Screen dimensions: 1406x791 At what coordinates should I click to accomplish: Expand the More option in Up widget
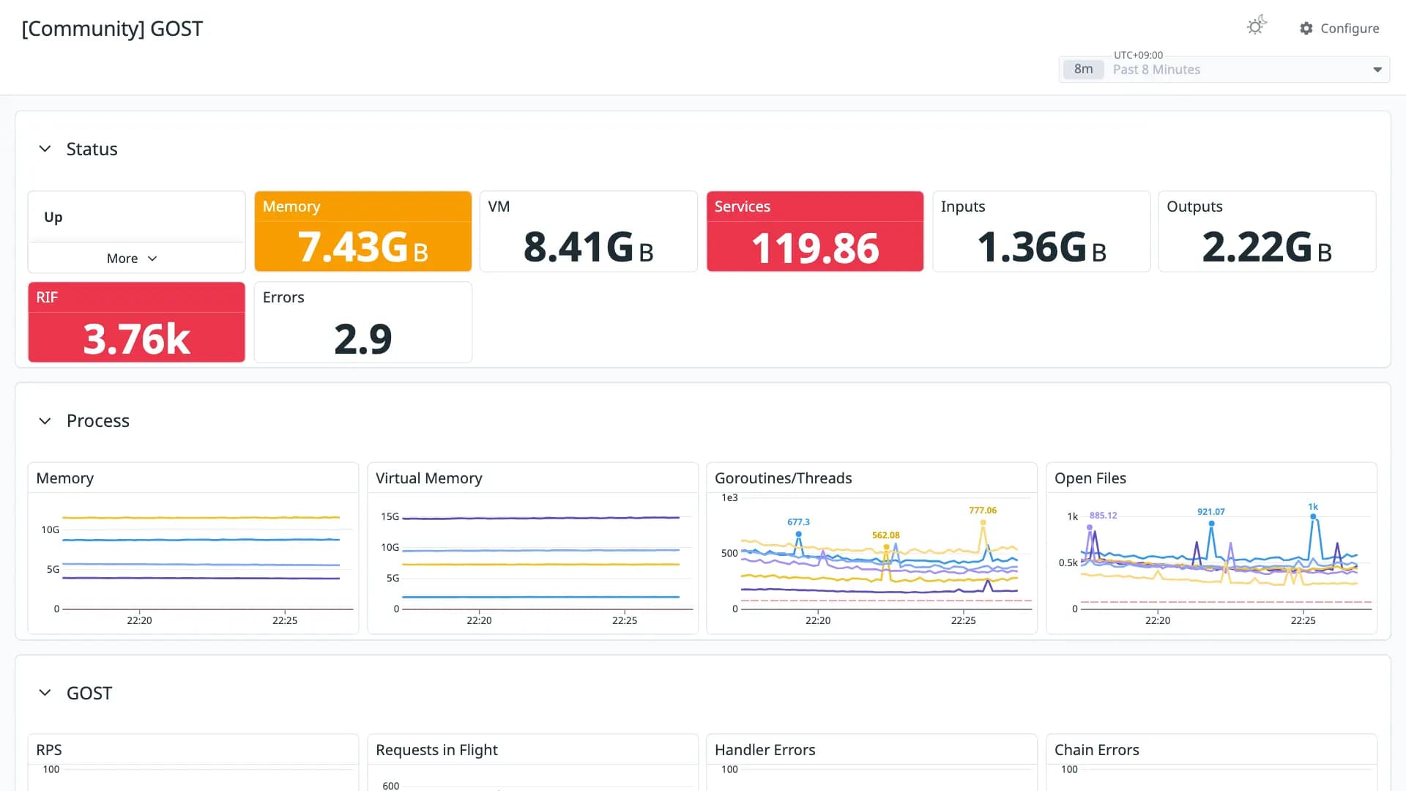point(132,259)
